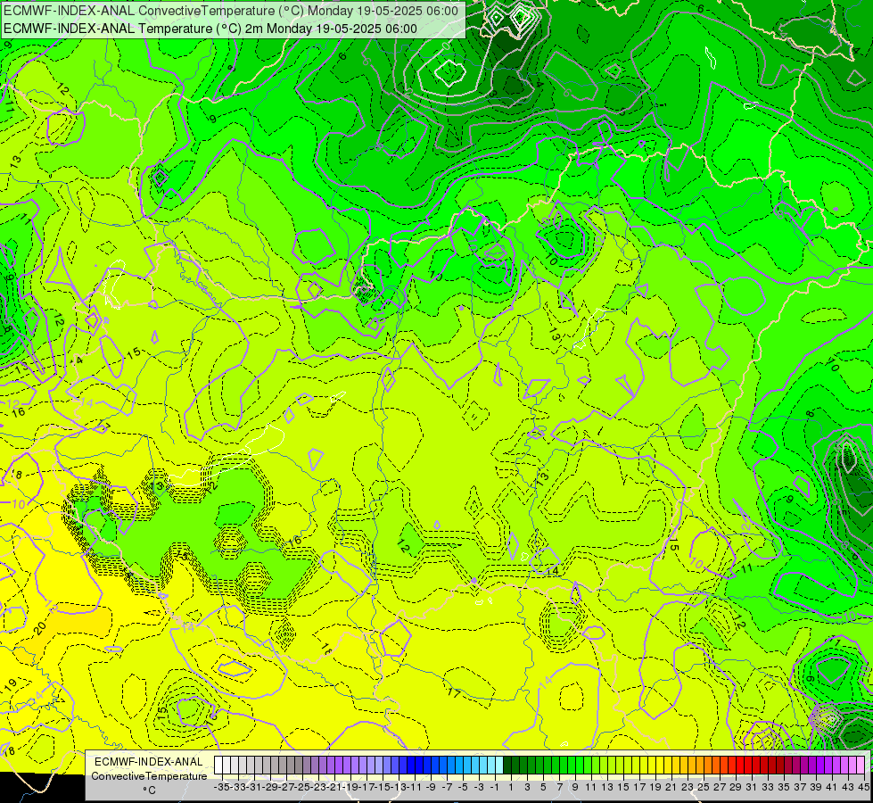The image size is (873, 803).
Task: Select the dark green swatch above label 1
Action: [x=507, y=766]
